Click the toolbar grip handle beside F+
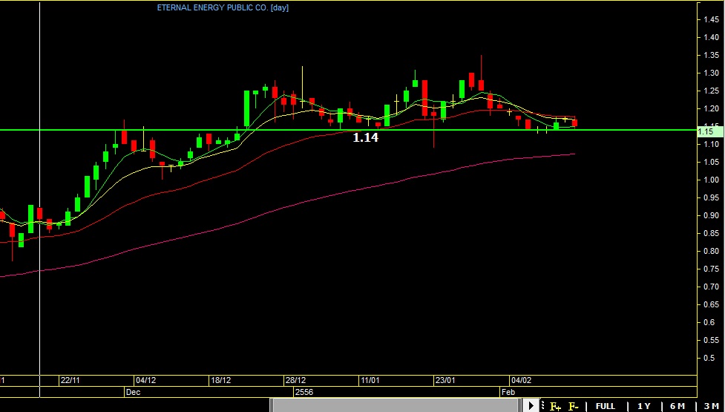The image size is (725, 412). pos(542,406)
